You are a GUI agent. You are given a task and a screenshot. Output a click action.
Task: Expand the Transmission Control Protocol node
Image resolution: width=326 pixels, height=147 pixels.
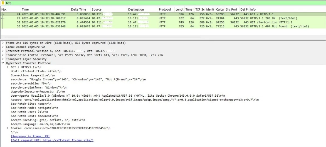click(x=3, y=55)
